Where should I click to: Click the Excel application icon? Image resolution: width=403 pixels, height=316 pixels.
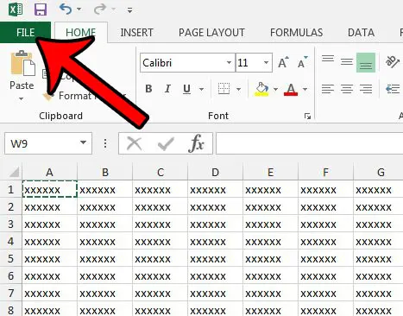click(16, 9)
